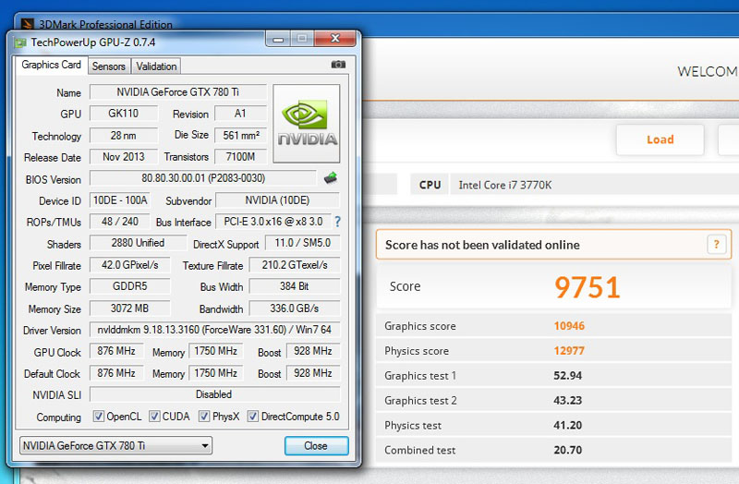
Task: Click the DirectX Support value 11.0 / SM5.0
Action: 303,243
